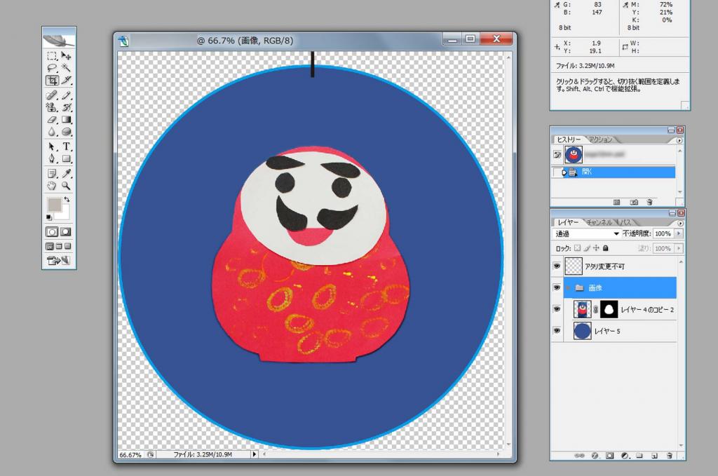Delete layer using Layers panel trash icon
718x476 pixels.
point(670,456)
